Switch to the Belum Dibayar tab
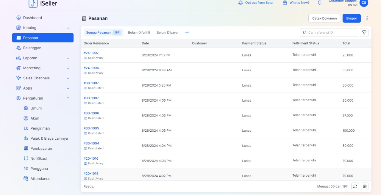Viewport: 381px width, 195px height. click(168, 32)
